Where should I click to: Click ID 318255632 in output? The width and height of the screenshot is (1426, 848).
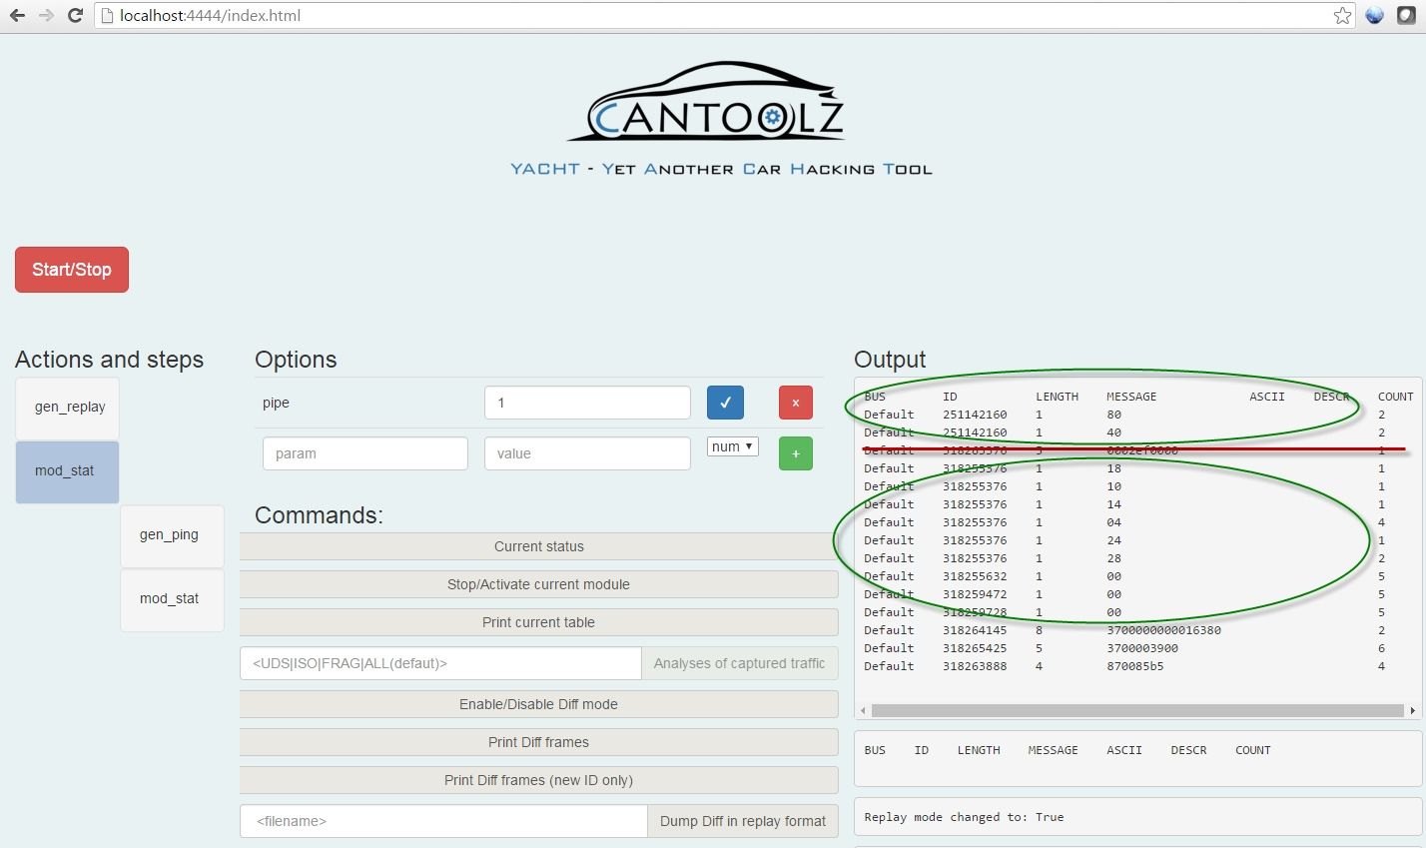(975, 576)
